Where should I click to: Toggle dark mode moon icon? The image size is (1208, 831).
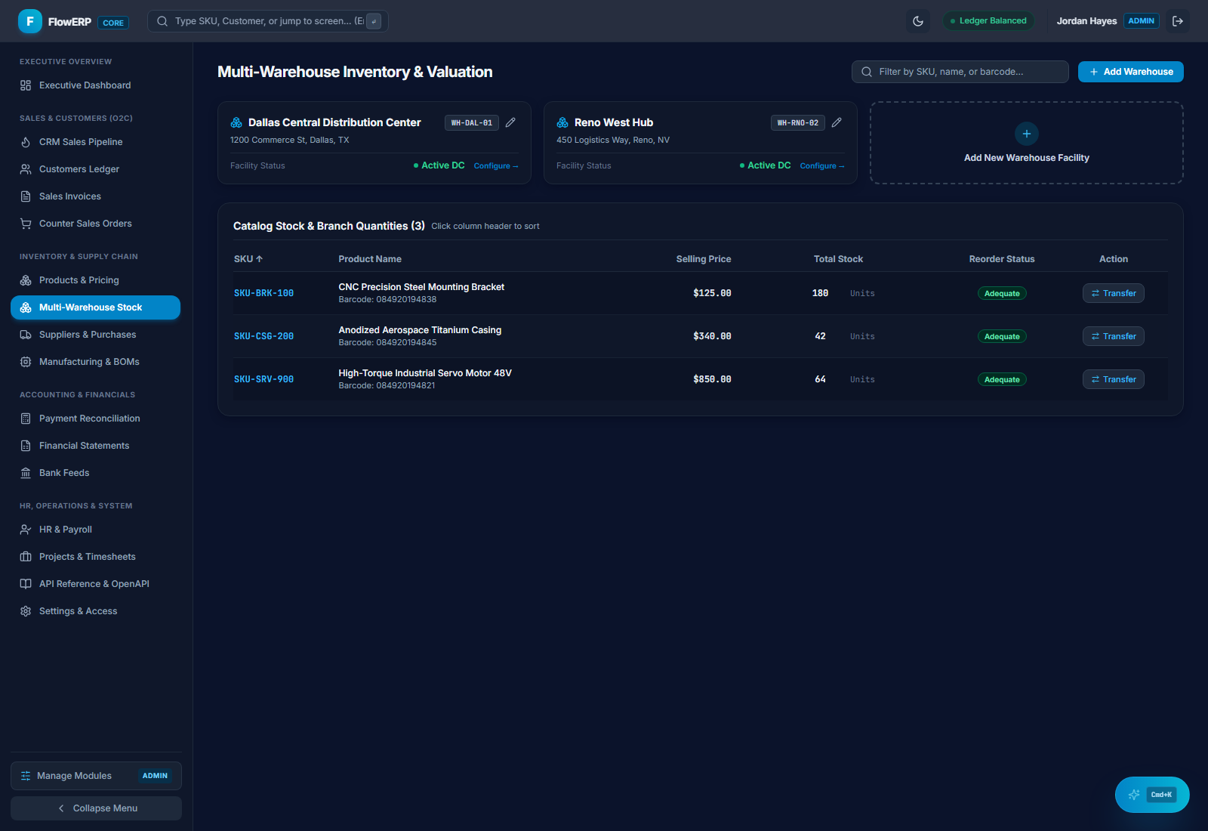click(918, 21)
